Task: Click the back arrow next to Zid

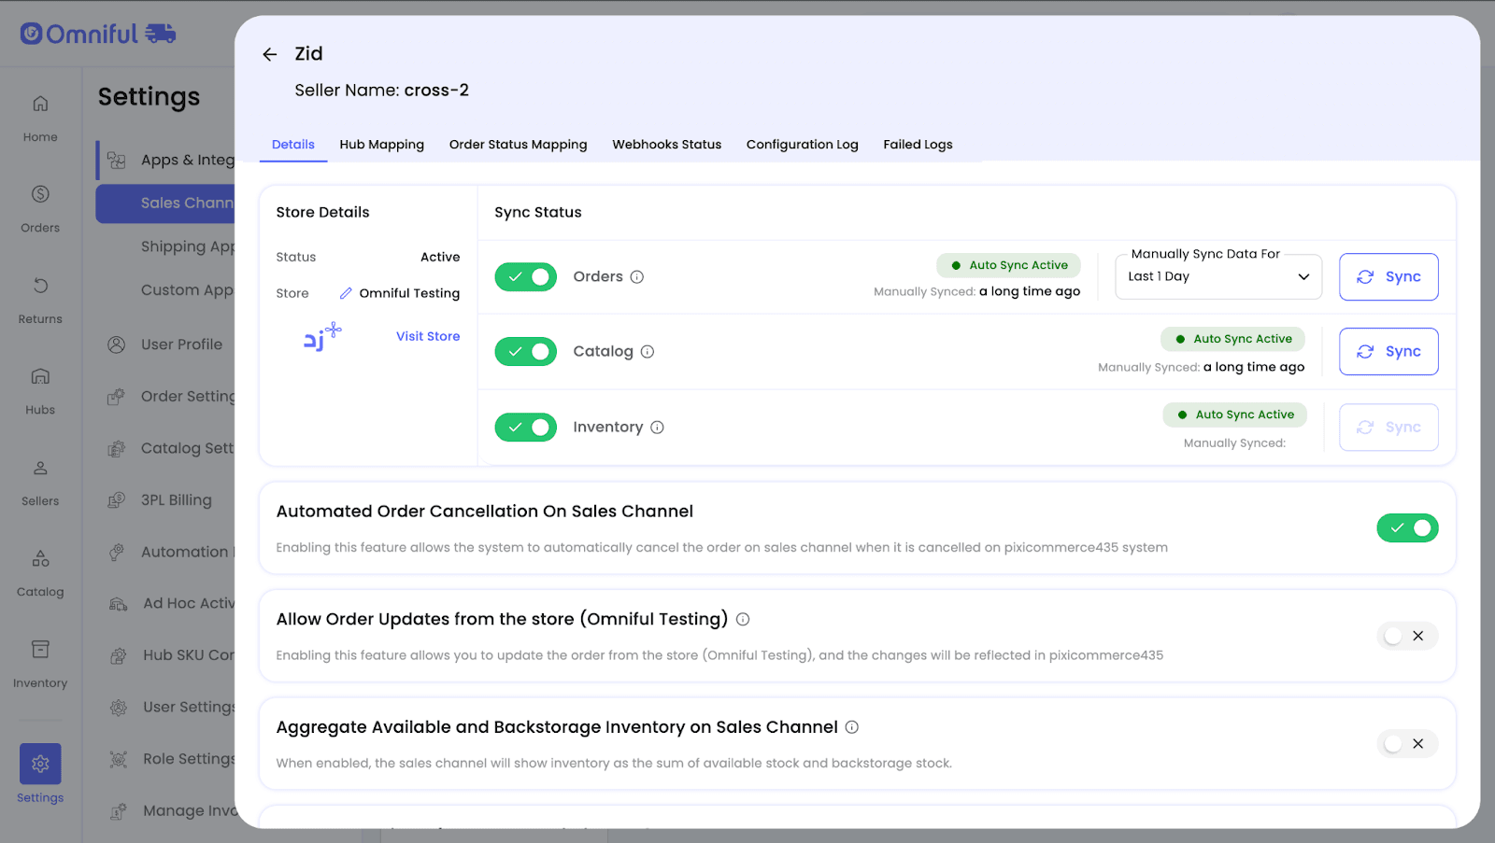Action: [x=270, y=55]
